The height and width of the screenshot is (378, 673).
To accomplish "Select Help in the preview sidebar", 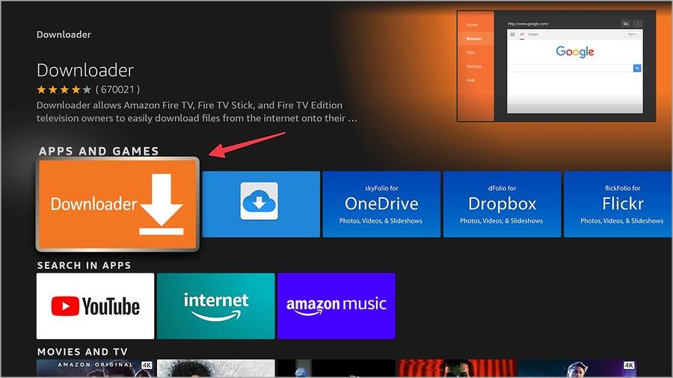I will 471,80.
